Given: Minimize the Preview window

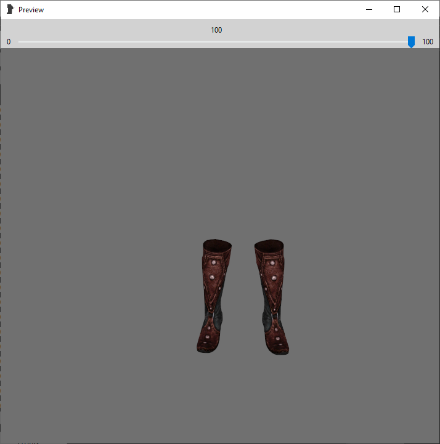Looking at the screenshot, I should pos(369,9).
